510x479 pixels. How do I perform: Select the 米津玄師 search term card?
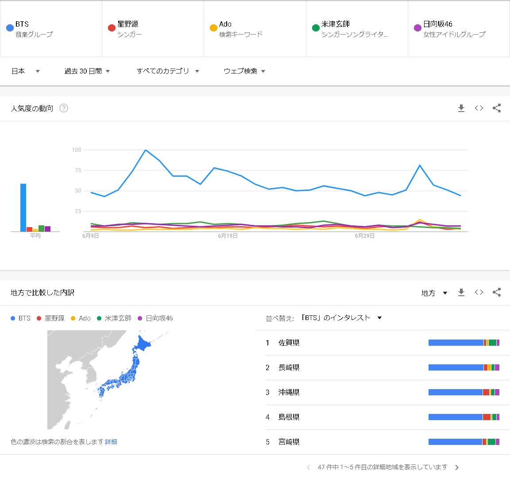(x=356, y=29)
